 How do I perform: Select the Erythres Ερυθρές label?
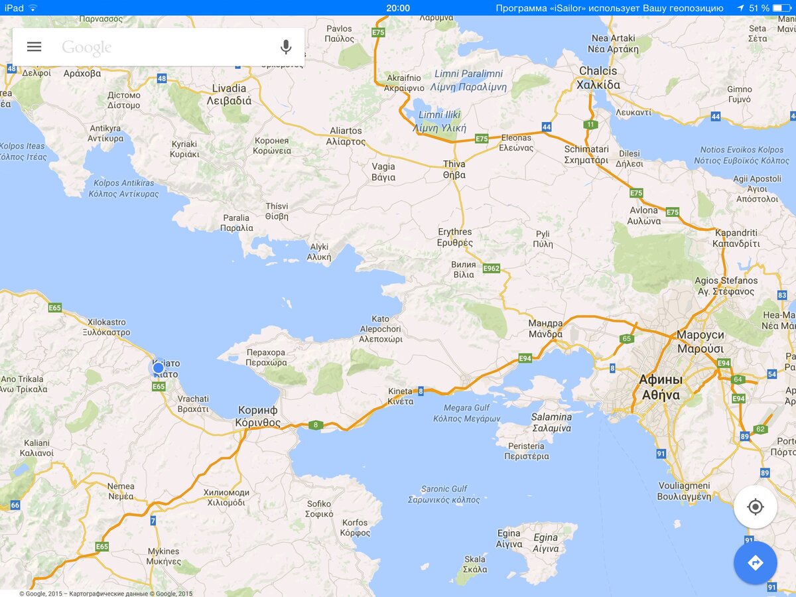[455, 237]
